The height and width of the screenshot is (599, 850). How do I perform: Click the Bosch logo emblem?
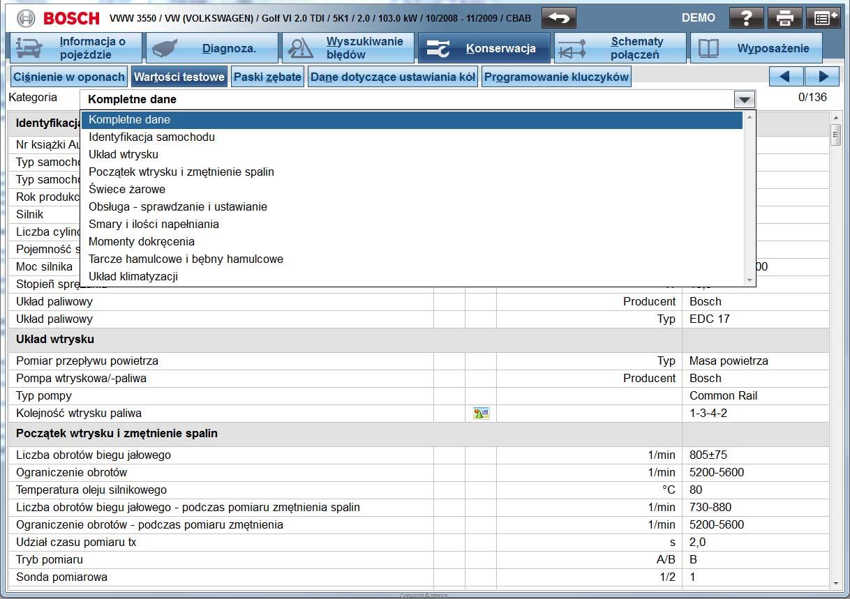[26, 17]
